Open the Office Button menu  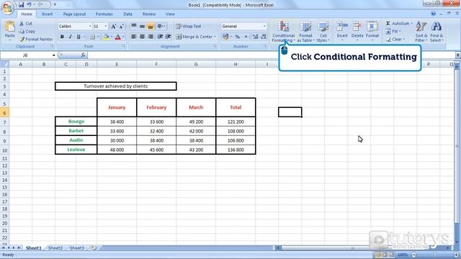pyautogui.click(x=8, y=8)
